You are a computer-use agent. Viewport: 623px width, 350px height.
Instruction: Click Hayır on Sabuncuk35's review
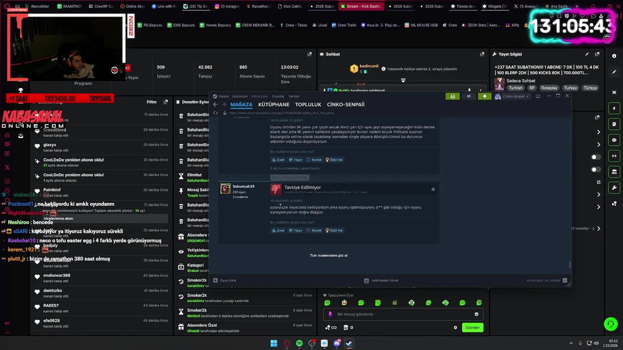coord(295,230)
